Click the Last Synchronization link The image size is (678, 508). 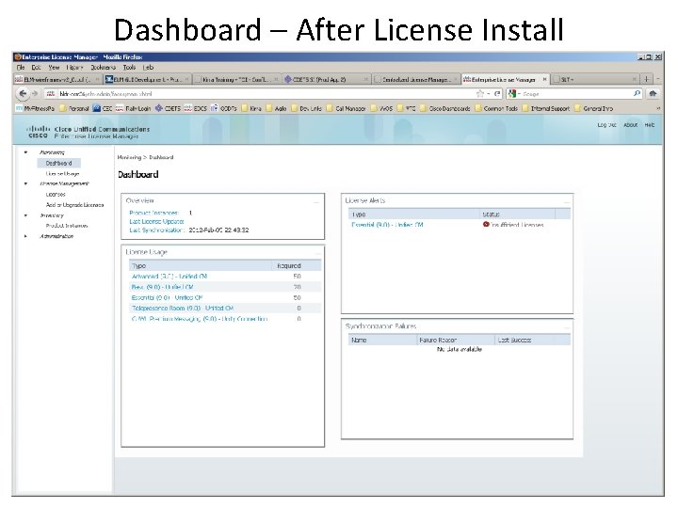pyautogui.click(x=156, y=230)
